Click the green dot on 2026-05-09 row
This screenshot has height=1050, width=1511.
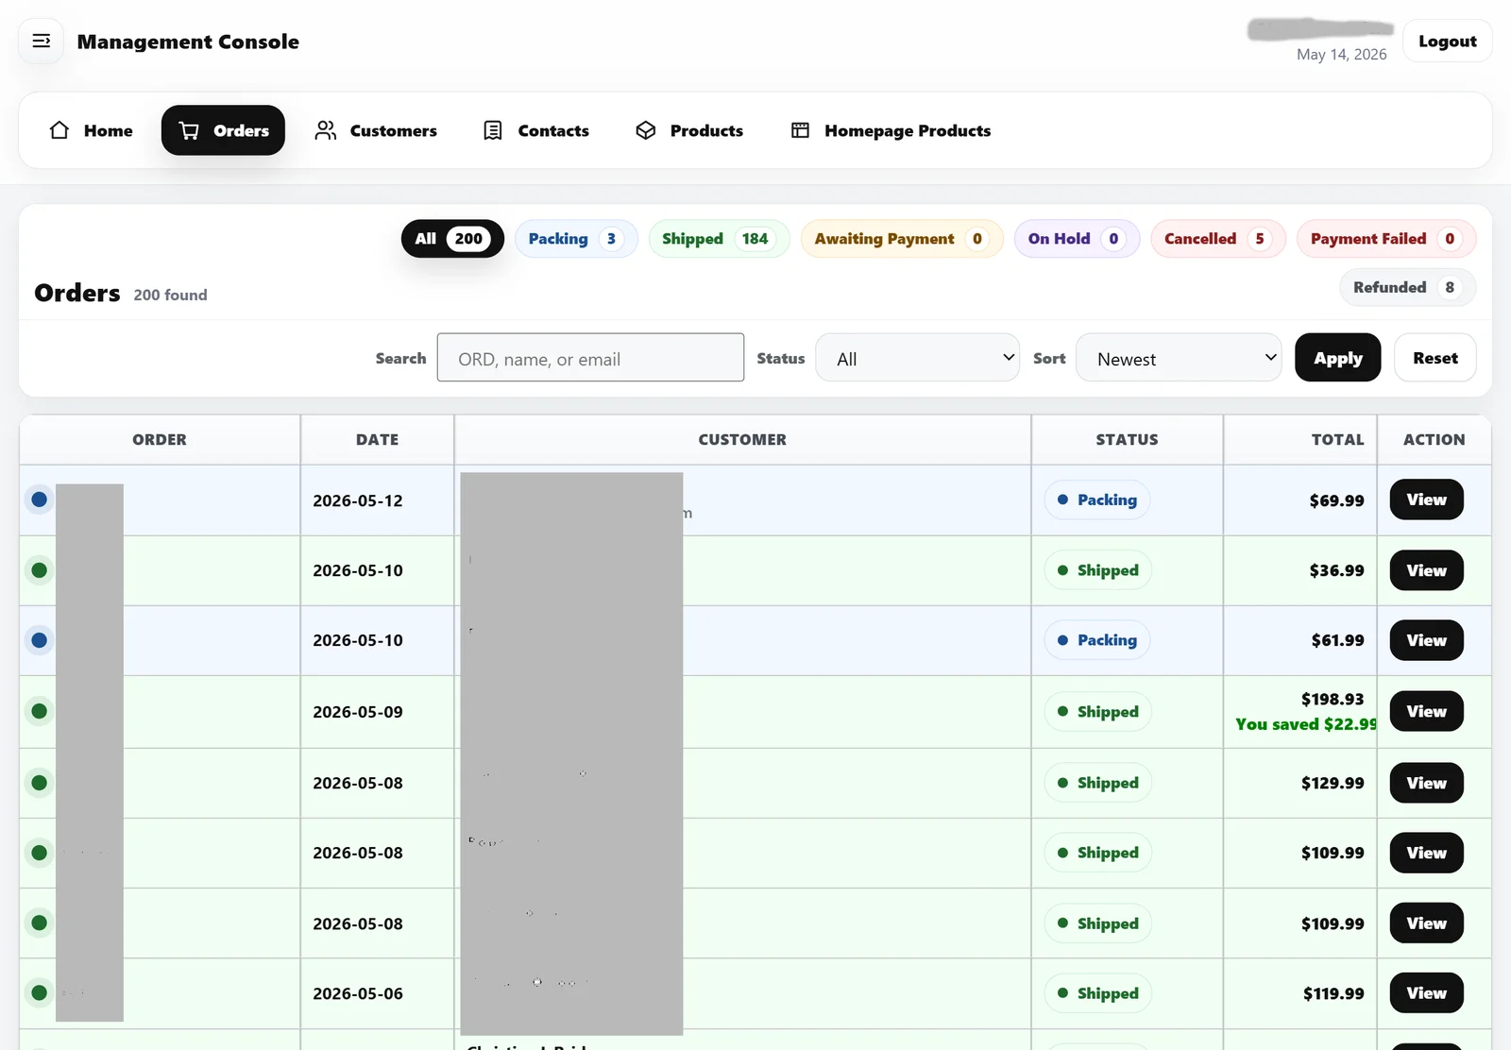point(39,711)
